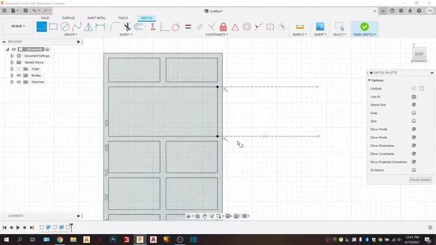
Task: Click the Finish Sketch button in palette
Action: (x=420, y=180)
